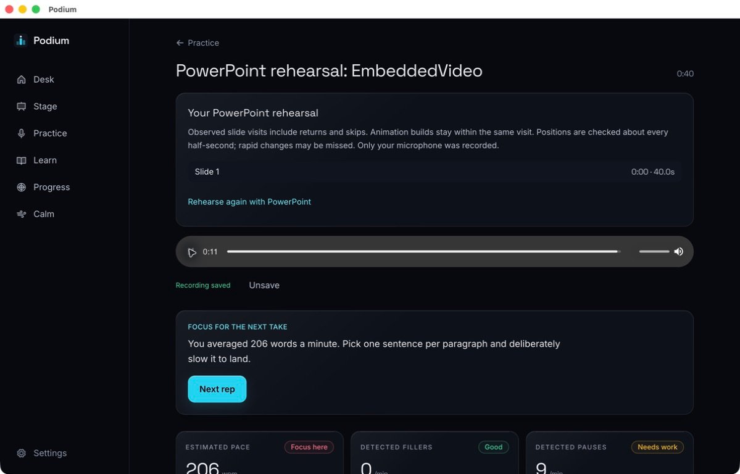Screen dimensions: 740x474
Task: Open the Desk home icon
Action: 21,80
